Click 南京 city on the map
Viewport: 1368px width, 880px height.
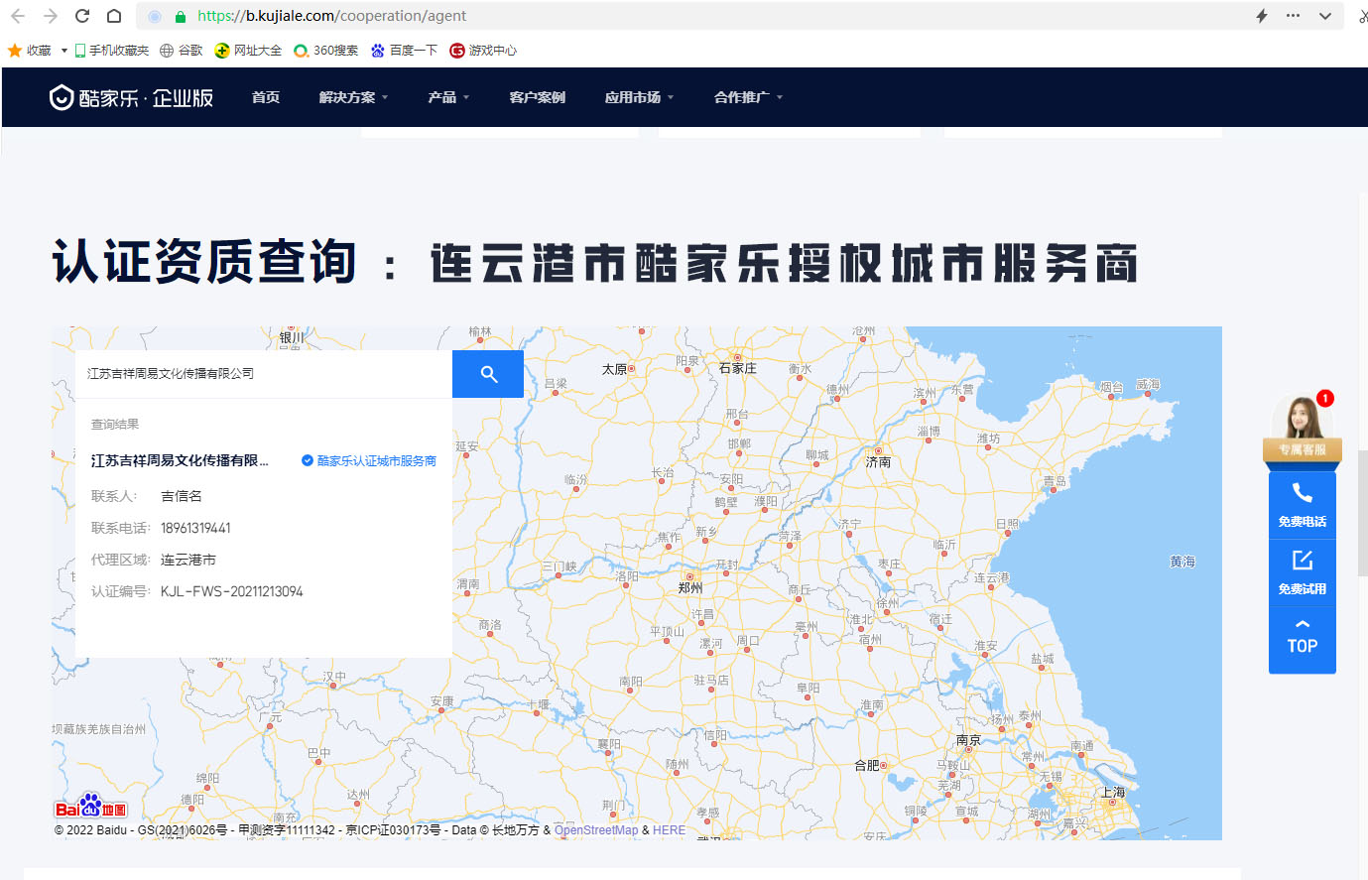click(968, 740)
